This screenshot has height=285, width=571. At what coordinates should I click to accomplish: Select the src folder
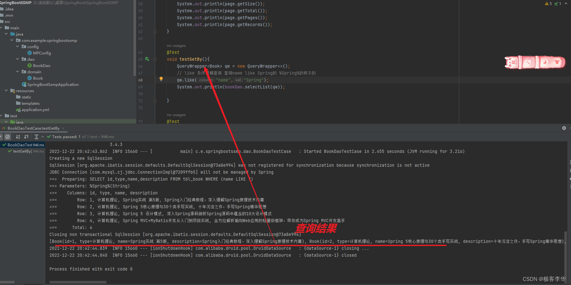click(x=5, y=22)
